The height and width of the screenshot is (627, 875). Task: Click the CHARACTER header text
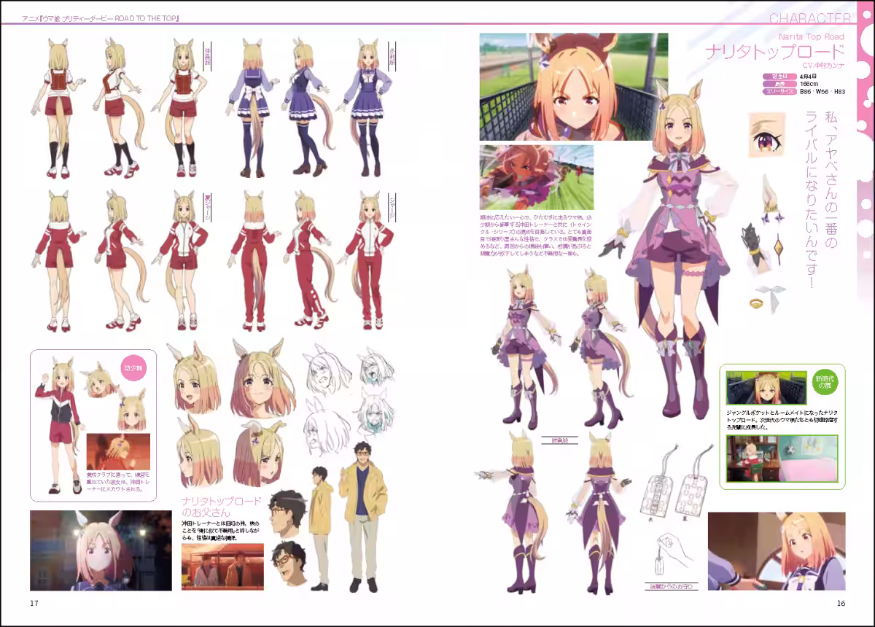pos(809,18)
